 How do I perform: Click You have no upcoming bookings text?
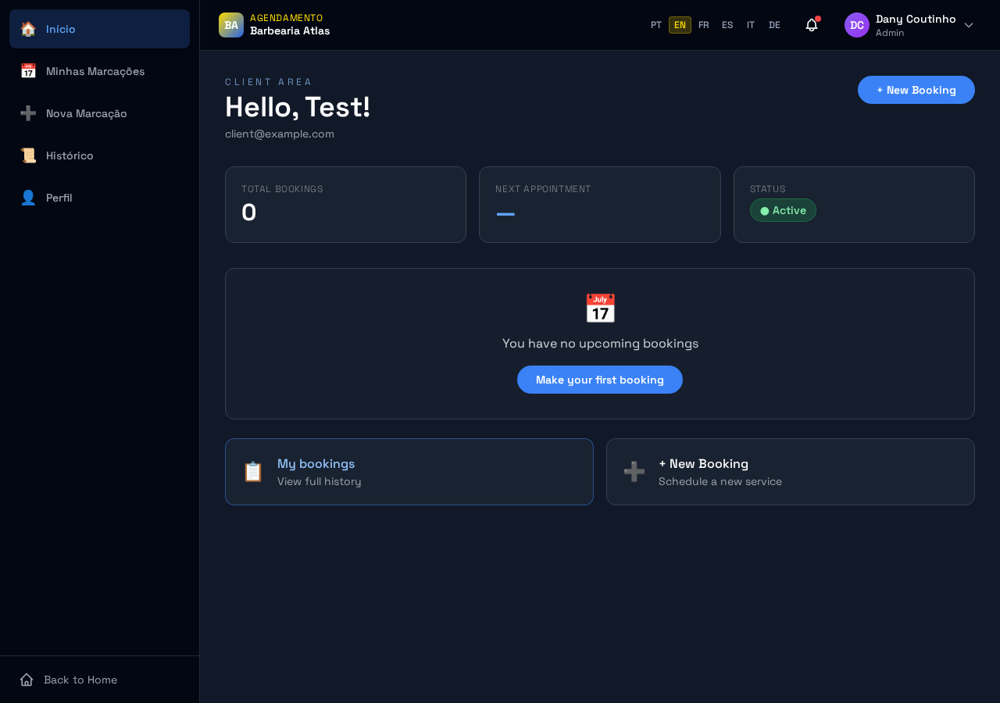tap(600, 343)
